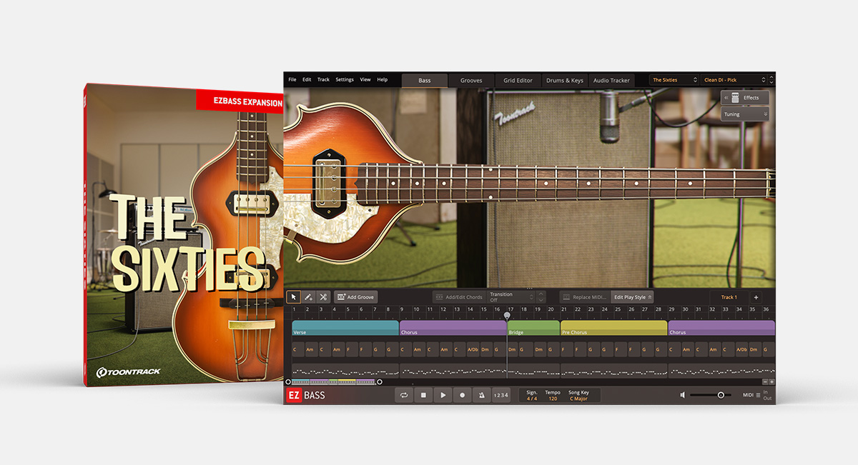Select the arrow pointer tool

click(x=293, y=297)
